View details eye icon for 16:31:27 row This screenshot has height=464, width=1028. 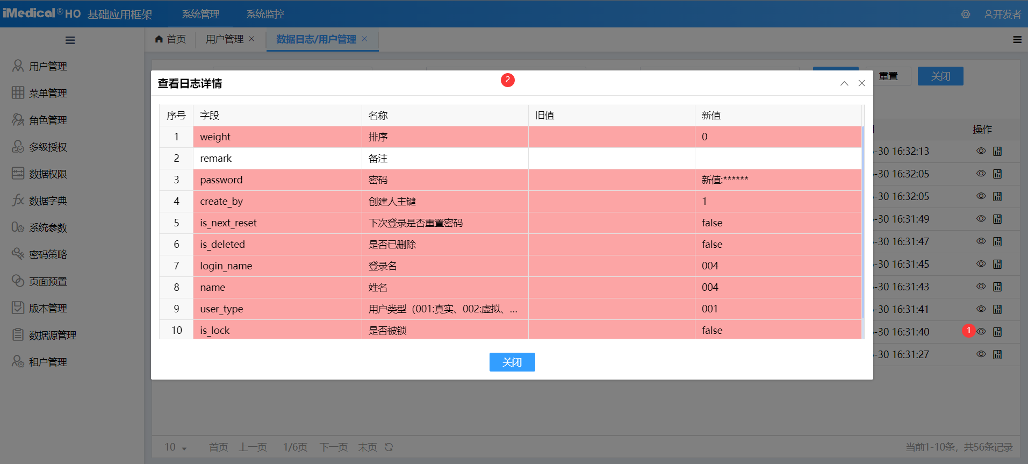(x=981, y=354)
